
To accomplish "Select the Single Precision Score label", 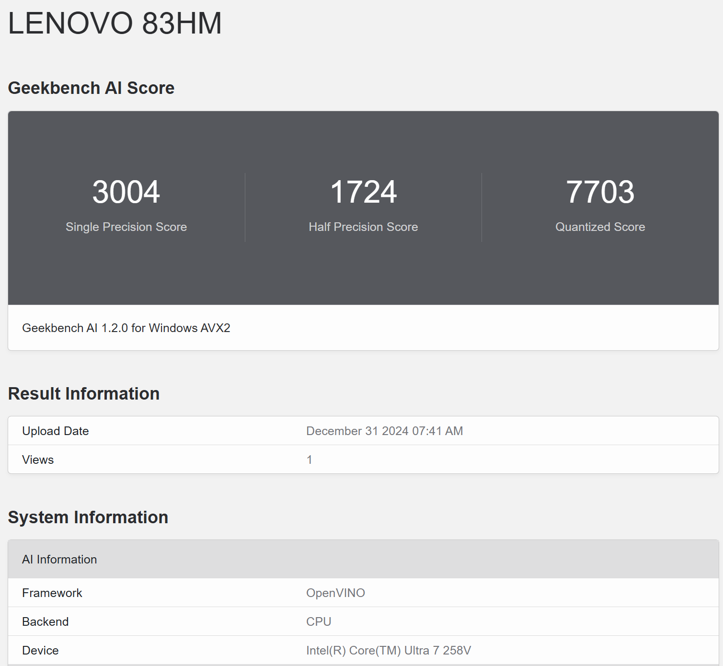I will coord(126,227).
